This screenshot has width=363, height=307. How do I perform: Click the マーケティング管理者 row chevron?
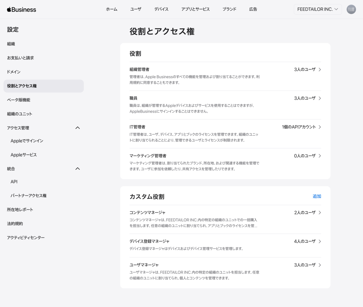click(x=320, y=156)
